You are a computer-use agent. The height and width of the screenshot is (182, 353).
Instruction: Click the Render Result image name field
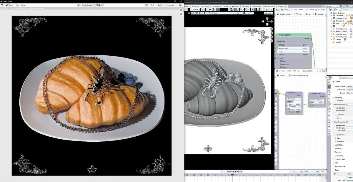(x=87, y=5)
